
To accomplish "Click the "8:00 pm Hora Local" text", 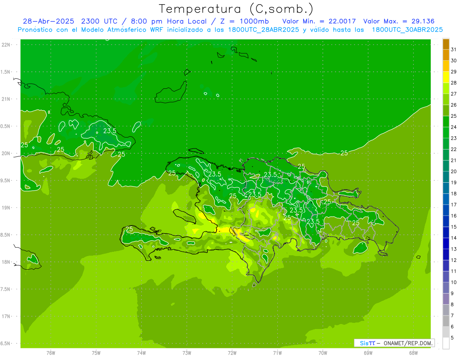I will [x=169, y=21].
